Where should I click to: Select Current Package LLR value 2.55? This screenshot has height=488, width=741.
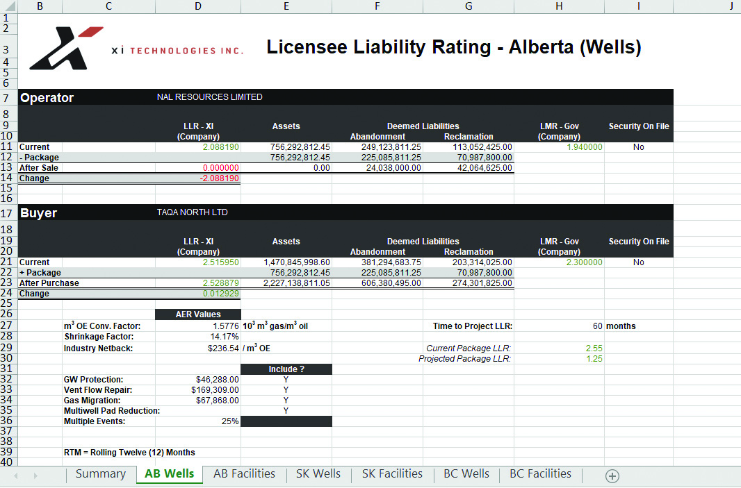[594, 348]
